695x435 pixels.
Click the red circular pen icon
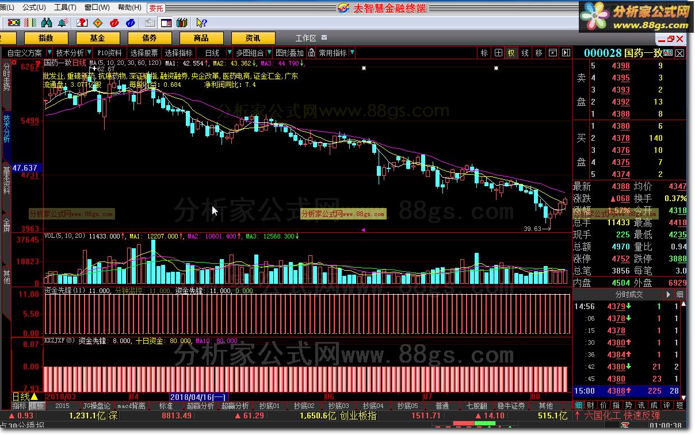(x=115, y=22)
